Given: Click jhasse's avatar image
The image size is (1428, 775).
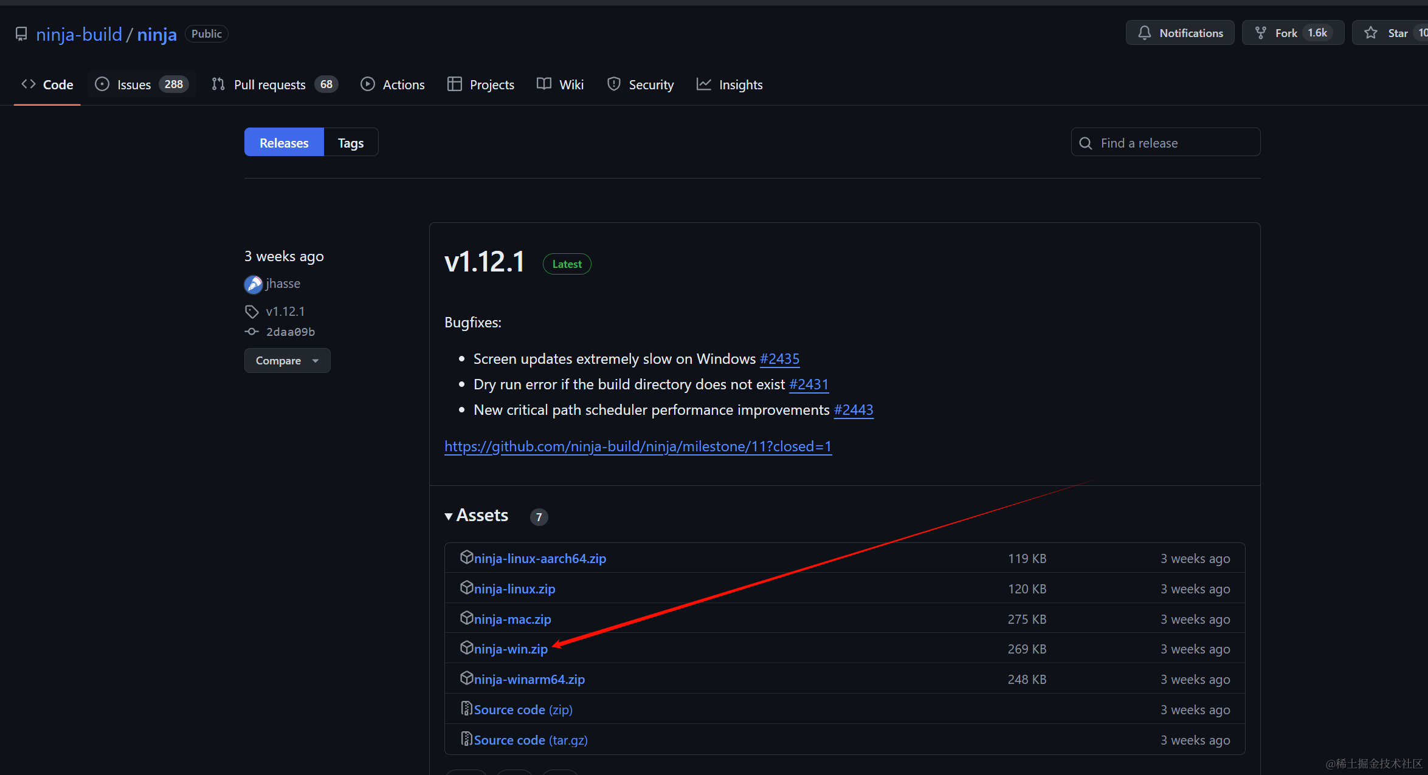Looking at the screenshot, I should [253, 284].
